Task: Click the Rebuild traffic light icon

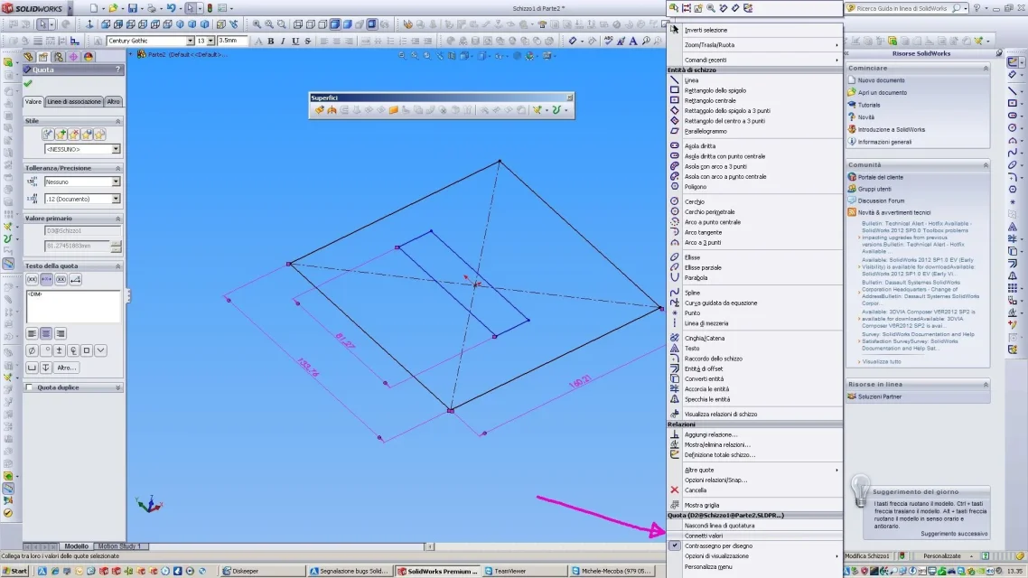Action: coord(210,8)
